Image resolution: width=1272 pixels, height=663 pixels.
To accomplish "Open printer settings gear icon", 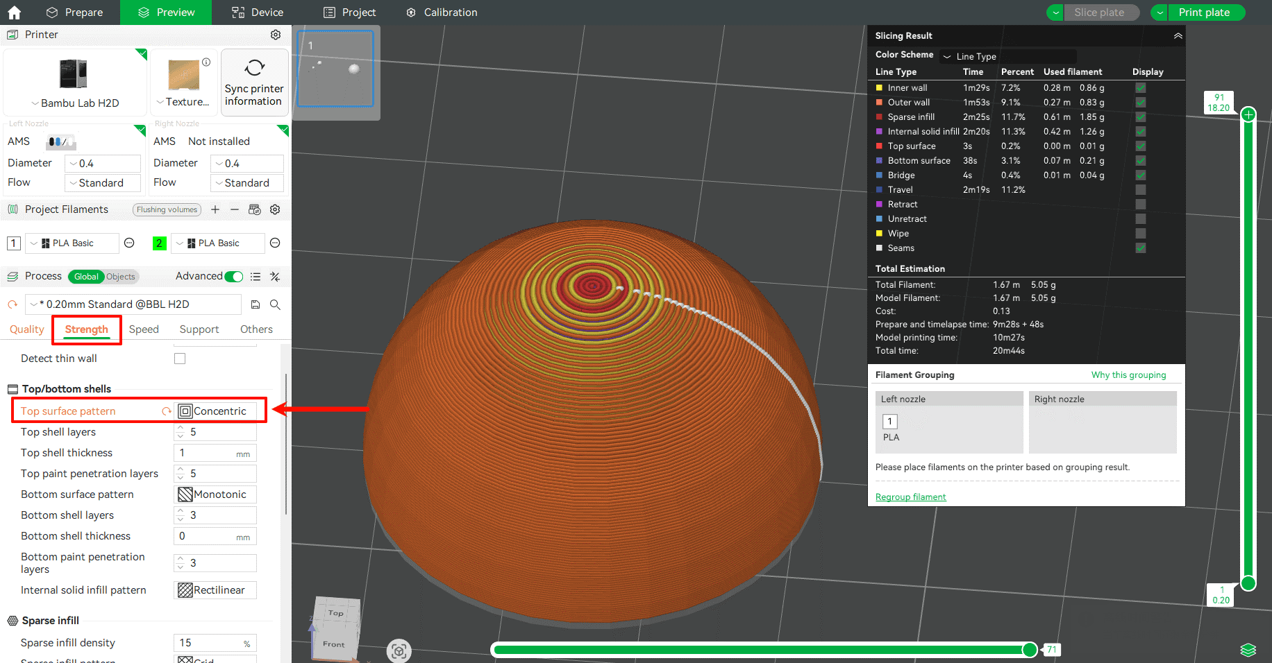I will click(276, 35).
